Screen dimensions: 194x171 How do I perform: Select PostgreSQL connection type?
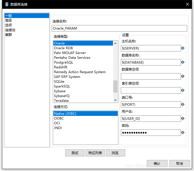click(x=83, y=62)
